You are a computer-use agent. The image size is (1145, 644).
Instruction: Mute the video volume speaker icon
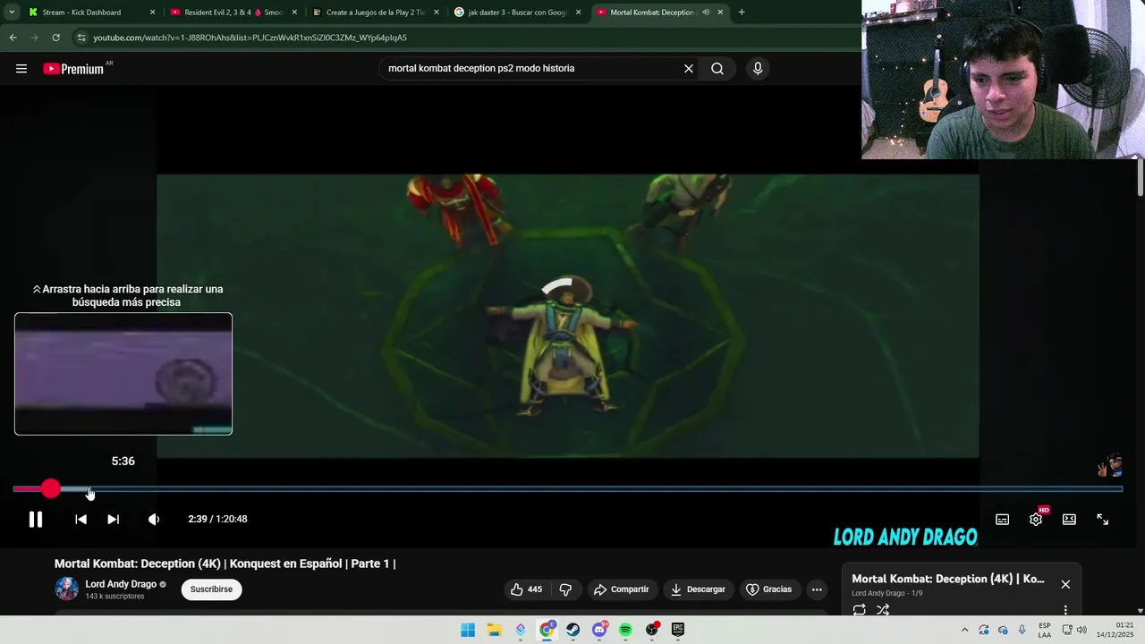pyautogui.click(x=154, y=519)
